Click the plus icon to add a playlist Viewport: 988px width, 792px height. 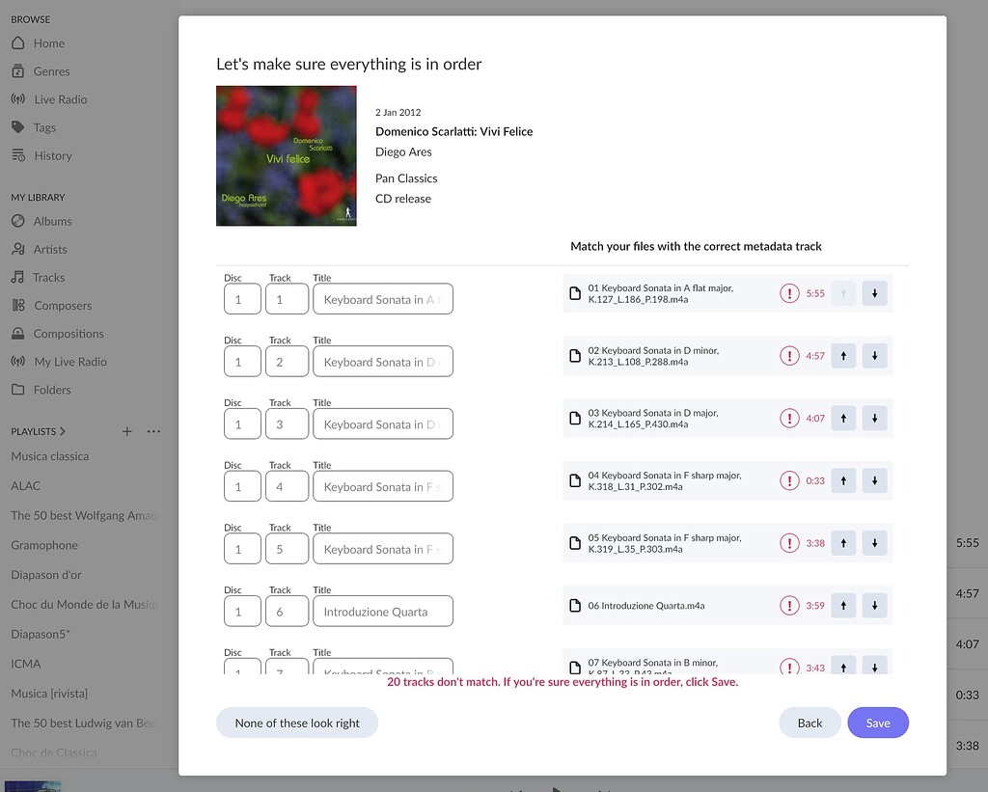[126, 431]
